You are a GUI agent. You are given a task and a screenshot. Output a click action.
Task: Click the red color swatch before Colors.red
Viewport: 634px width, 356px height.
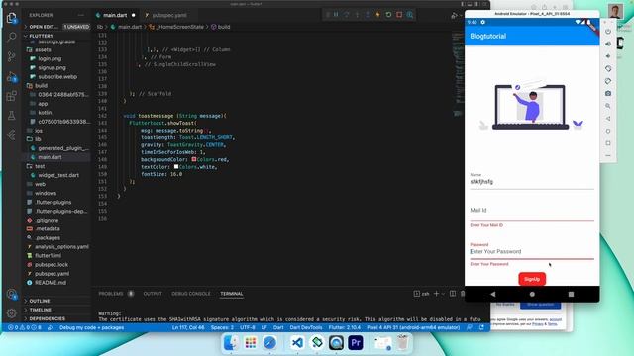pyautogui.click(x=194, y=159)
